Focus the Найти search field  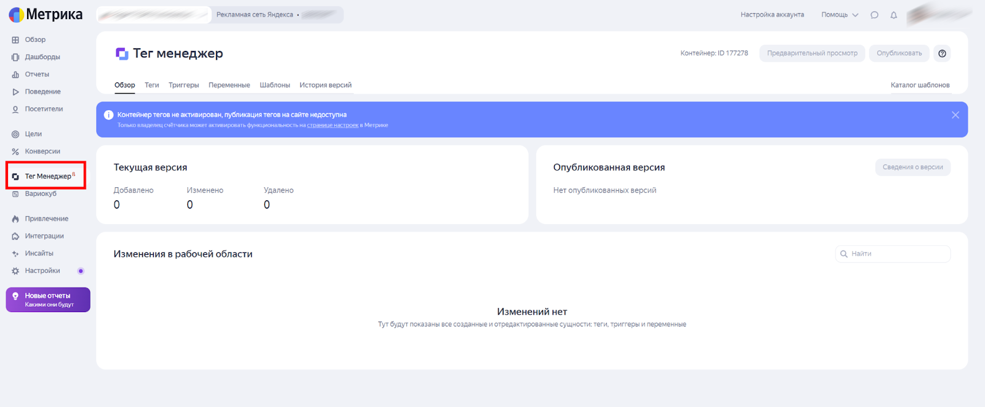pos(893,254)
